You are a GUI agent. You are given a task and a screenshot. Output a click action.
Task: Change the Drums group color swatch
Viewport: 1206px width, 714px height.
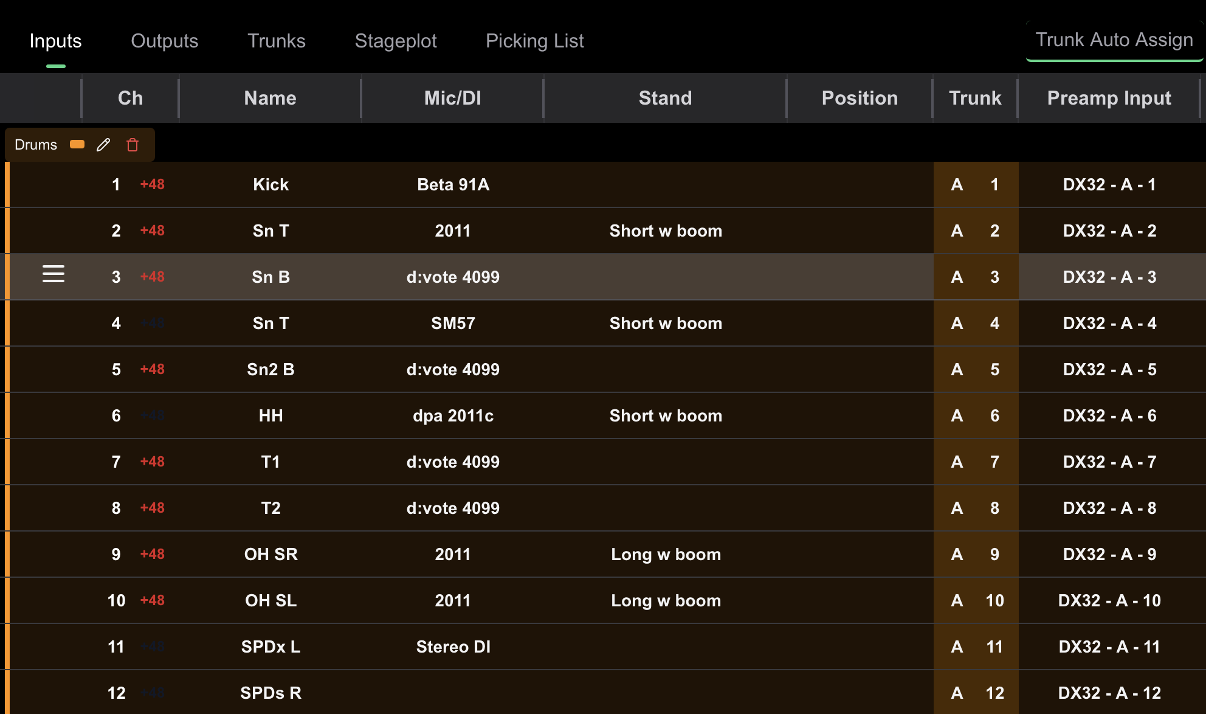(x=77, y=145)
